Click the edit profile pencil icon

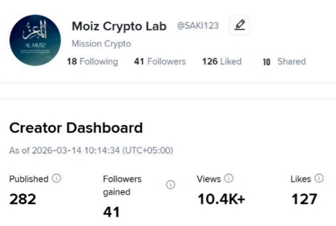click(239, 25)
